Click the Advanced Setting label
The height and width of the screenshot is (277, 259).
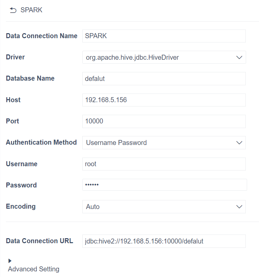click(x=33, y=269)
